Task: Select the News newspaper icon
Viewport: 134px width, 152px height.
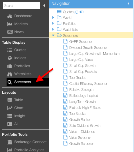Action: [x=10, y=32]
